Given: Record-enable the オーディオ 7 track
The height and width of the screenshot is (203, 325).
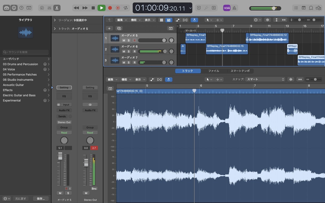Looking at the screenshot, I should 135,63.
